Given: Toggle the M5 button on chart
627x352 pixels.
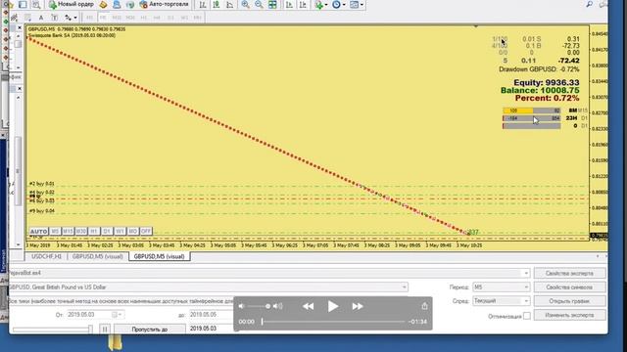Looking at the screenshot, I should pyautogui.click(x=55, y=231).
